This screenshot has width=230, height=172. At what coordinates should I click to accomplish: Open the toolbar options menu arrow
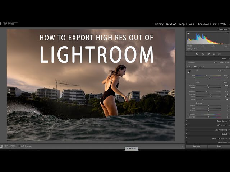tap(183, 147)
